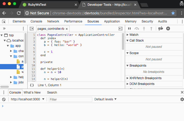Open Default levels log filter dropdown
184x121 pixels.
coord(105,99)
